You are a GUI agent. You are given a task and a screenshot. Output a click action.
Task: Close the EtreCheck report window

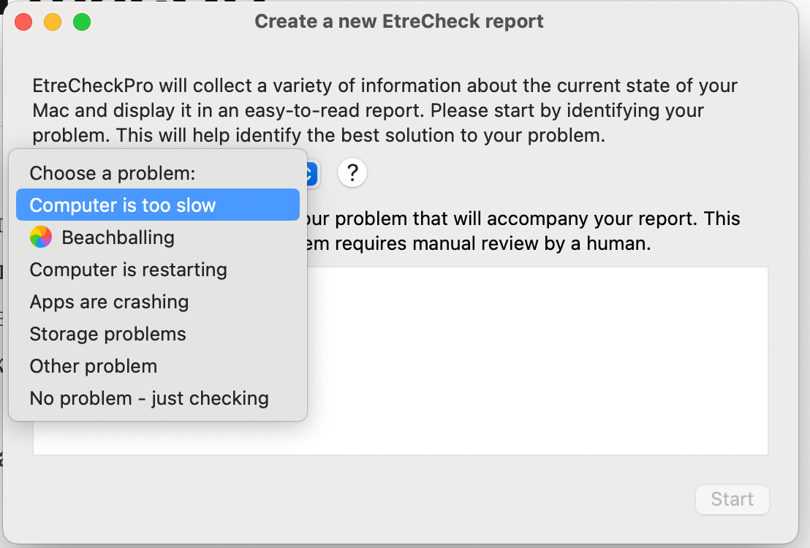(24, 22)
